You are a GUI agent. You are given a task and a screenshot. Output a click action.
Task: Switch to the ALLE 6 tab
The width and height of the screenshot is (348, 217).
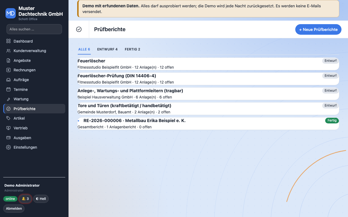pyautogui.click(x=84, y=49)
